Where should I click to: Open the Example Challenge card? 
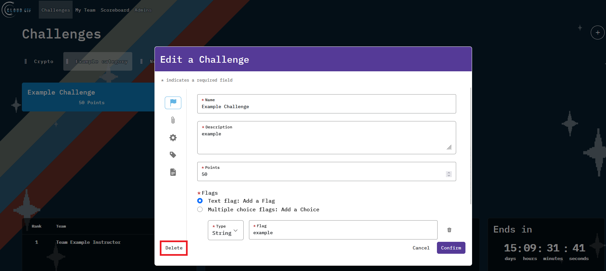click(89, 97)
